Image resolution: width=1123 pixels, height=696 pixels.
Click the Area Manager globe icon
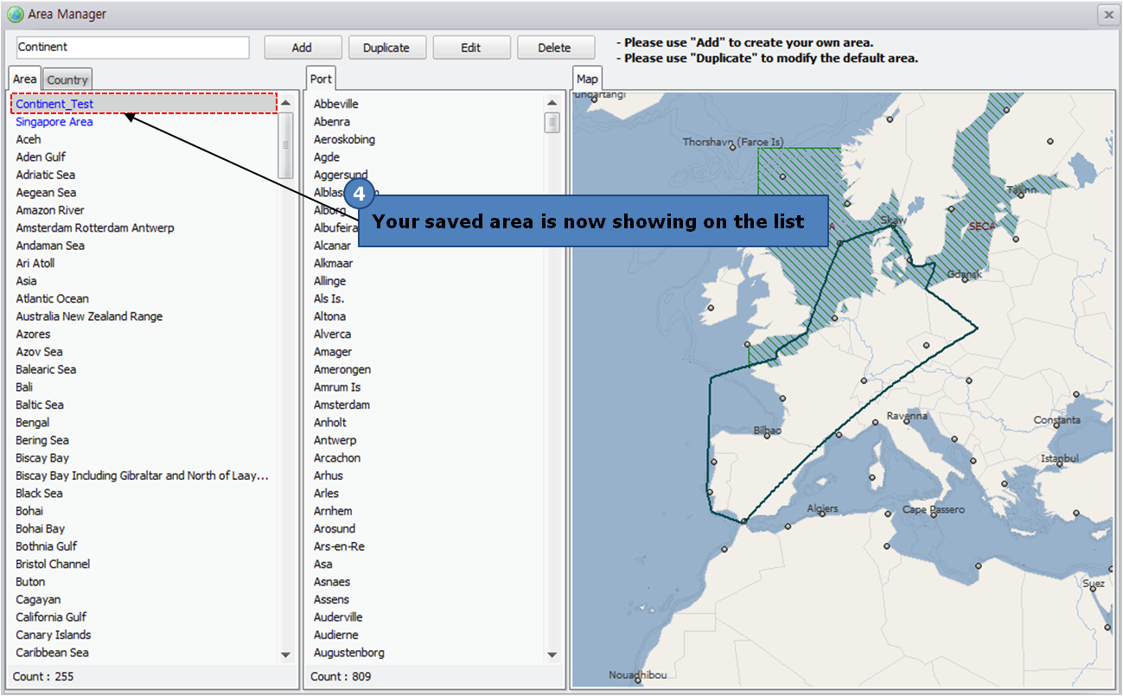[15, 15]
